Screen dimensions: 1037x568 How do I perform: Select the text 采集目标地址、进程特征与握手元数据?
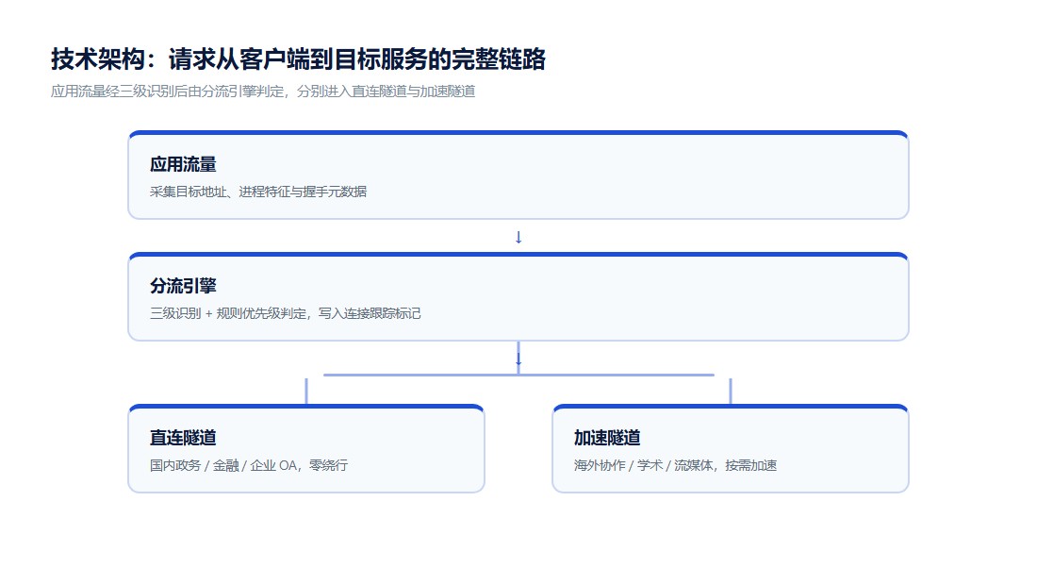tap(258, 192)
